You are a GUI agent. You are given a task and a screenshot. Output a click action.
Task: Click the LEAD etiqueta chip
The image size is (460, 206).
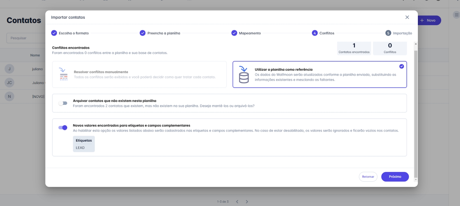(x=80, y=148)
